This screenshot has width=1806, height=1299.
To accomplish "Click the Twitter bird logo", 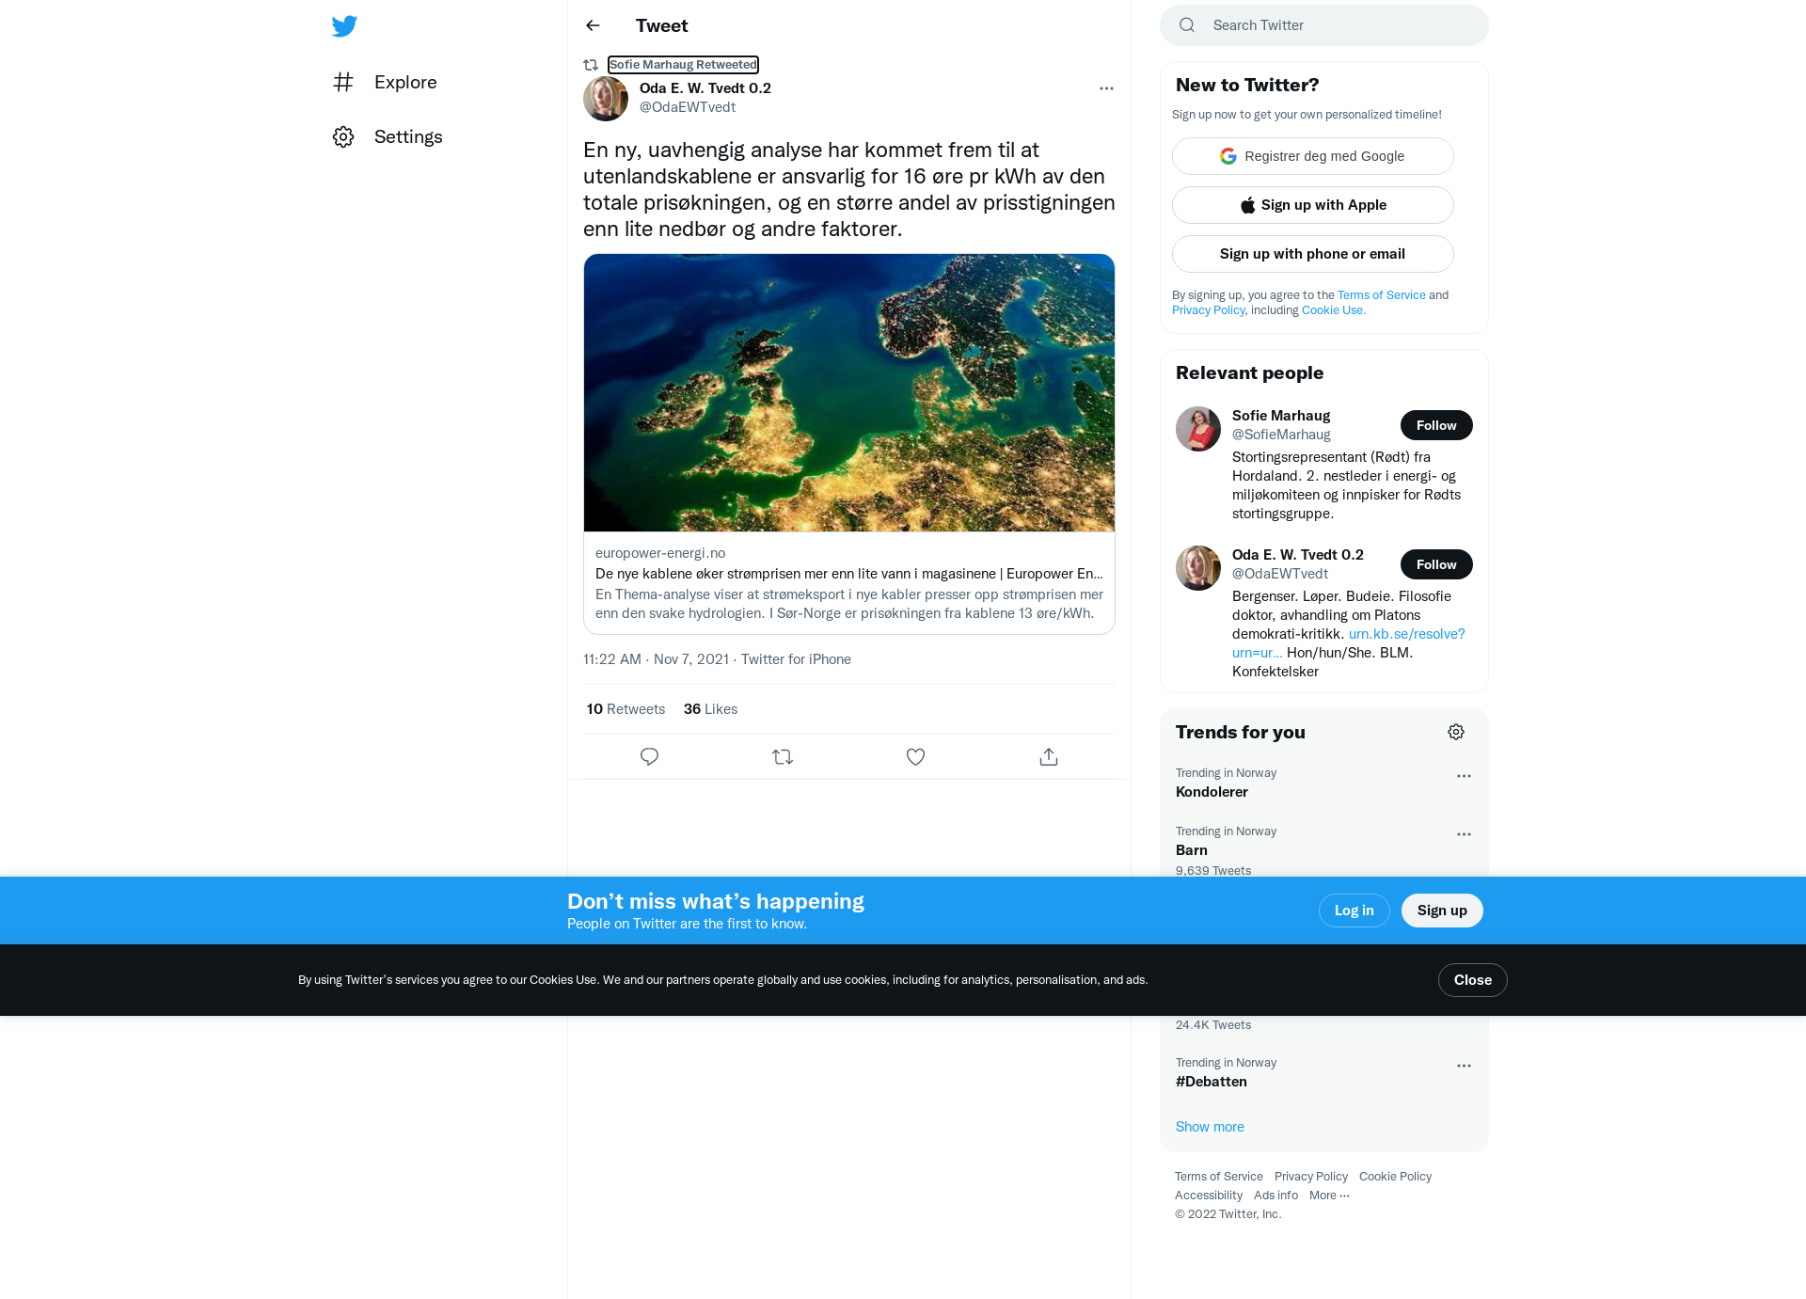I will [344, 25].
